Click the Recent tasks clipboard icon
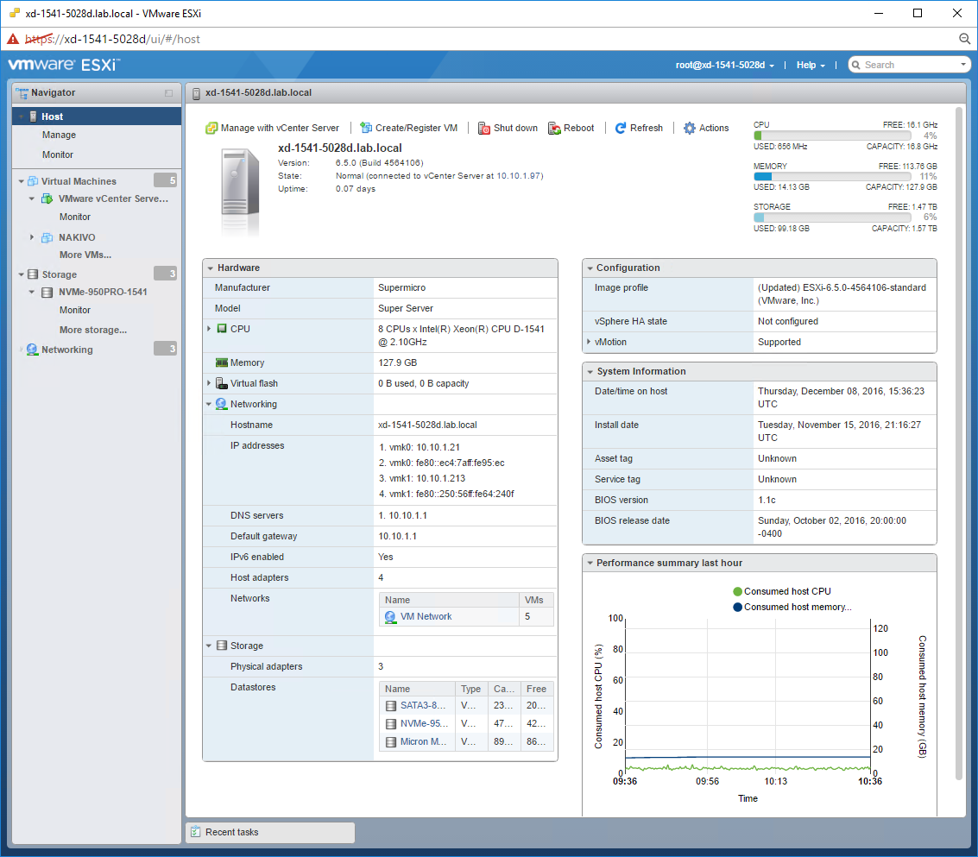This screenshot has width=978, height=857. (195, 831)
